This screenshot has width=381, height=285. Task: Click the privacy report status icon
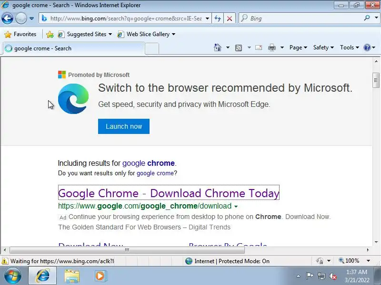[320, 261]
